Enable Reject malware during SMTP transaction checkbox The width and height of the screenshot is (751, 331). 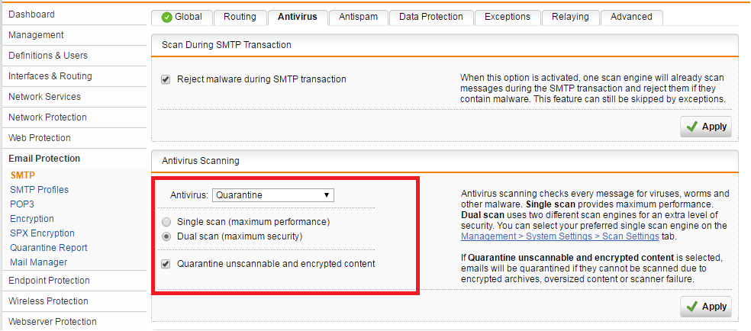tap(166, 79)
